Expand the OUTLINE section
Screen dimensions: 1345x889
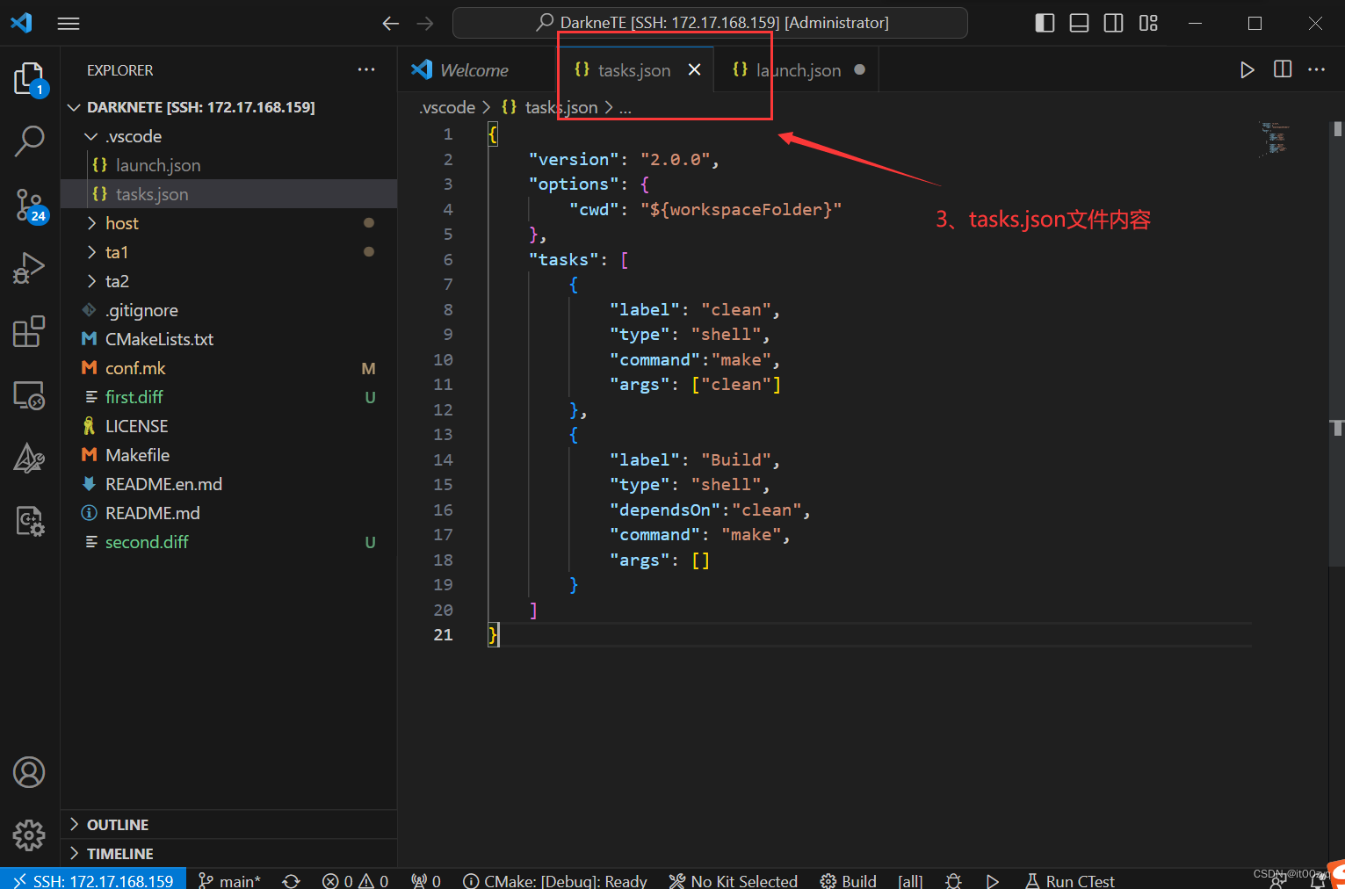pyautogui.click(x=228, y=824)
